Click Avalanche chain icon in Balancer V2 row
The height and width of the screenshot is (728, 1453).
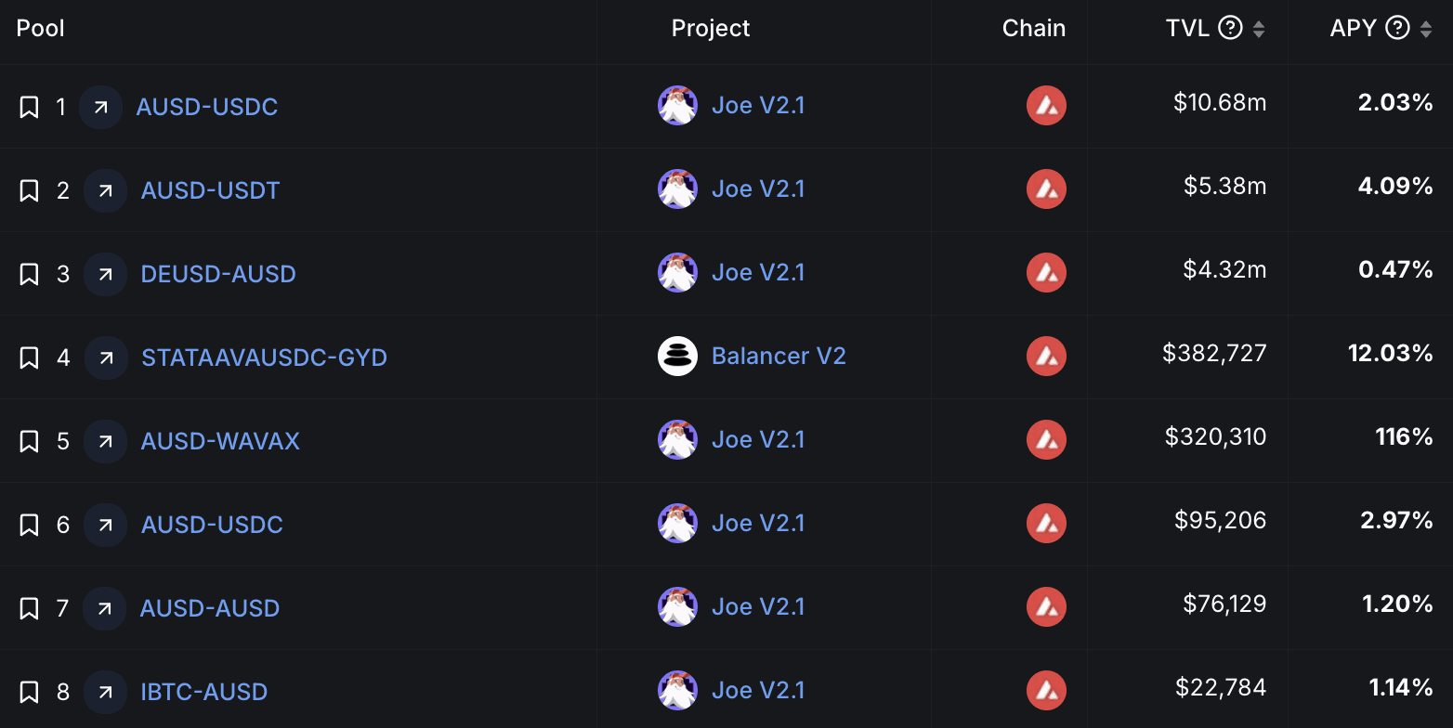tap(1046, 356)
